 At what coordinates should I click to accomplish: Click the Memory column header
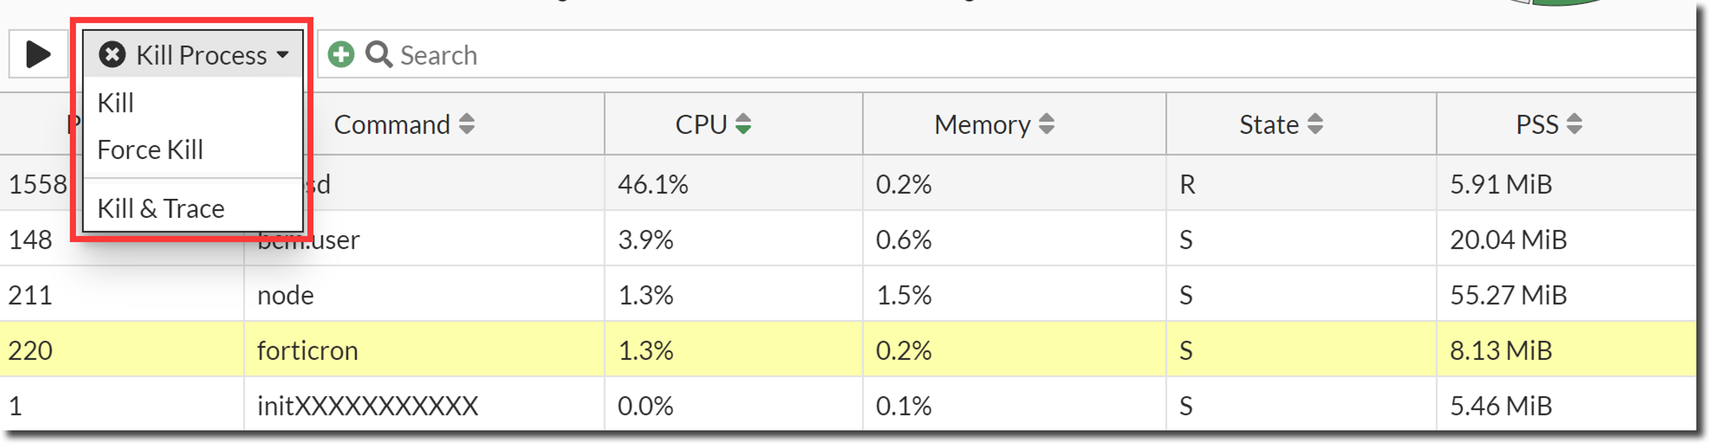[x=982, y=124]
